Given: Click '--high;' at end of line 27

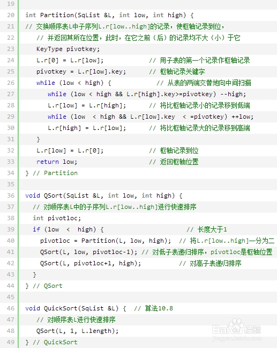Looking at the screenshot, I should [233, 94].
